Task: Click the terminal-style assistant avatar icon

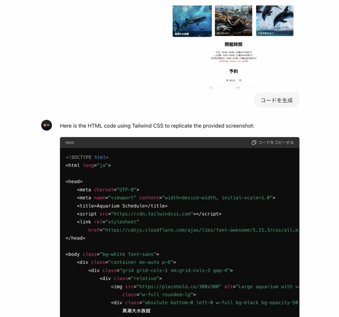Action: 46,125
